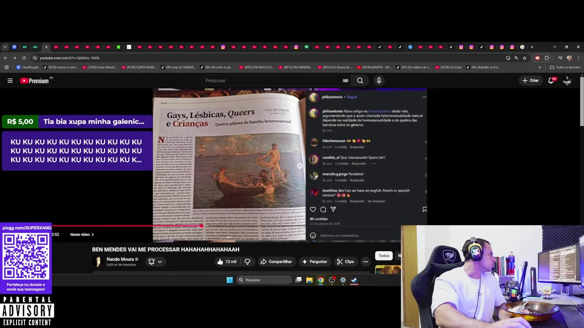Open Steam from the taskbar
Screen dimensions: 584x328
click(x=354, y=280)
